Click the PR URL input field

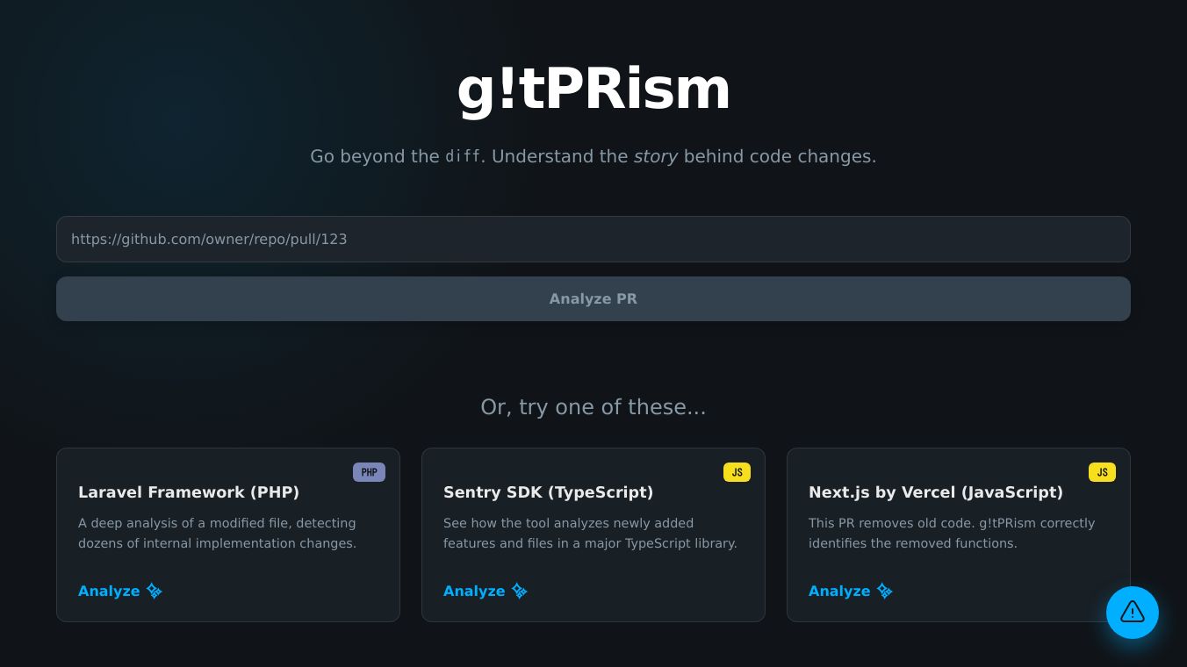coord(593,239)
